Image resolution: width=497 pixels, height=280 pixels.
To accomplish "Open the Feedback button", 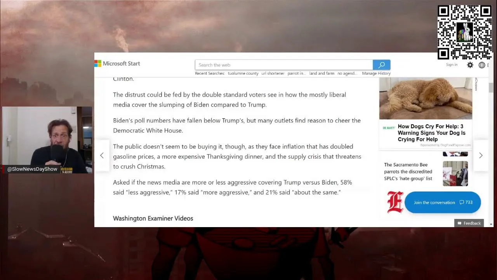I will [469, 223].
